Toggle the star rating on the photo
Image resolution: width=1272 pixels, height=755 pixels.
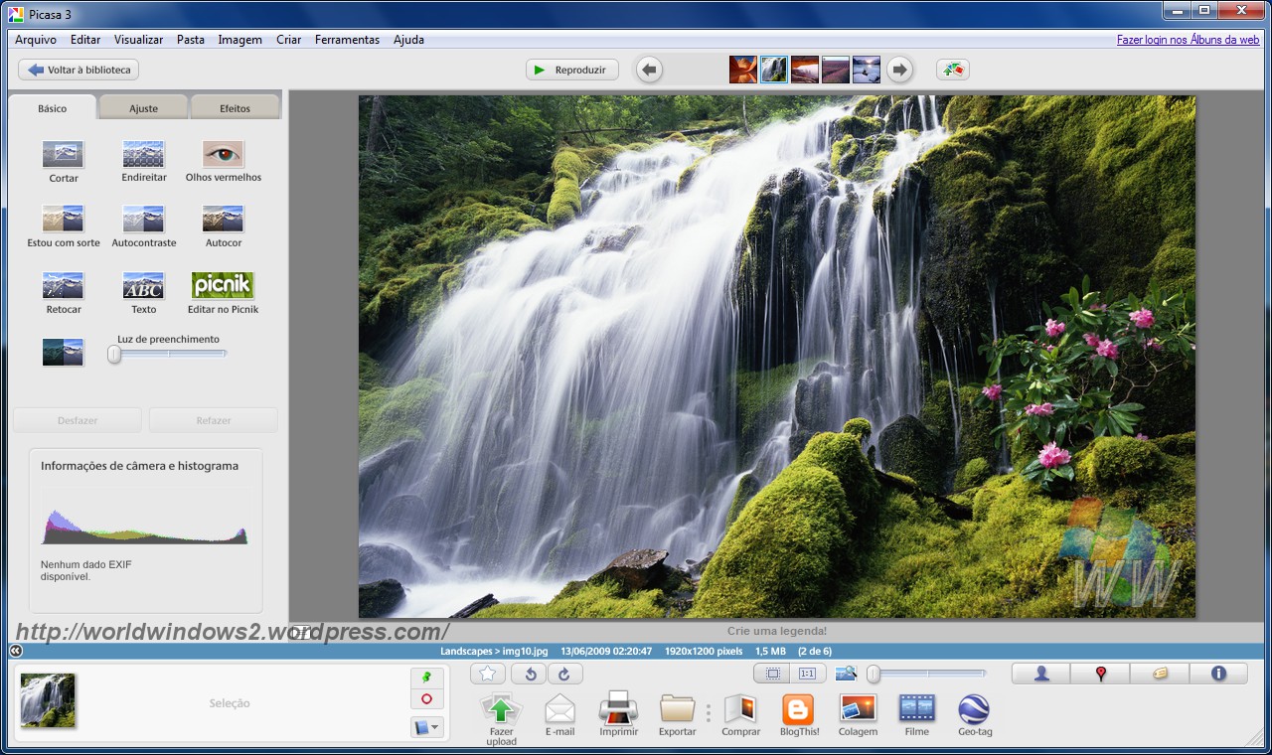[487, 674]
